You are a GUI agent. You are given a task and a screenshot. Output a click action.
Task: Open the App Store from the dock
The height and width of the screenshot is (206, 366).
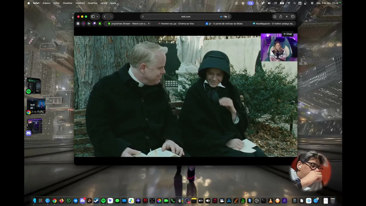[x=229, y=201]
